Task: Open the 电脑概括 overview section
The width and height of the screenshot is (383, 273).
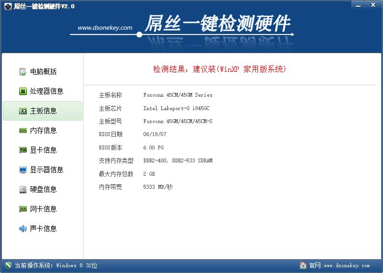Action: [43, 72]
